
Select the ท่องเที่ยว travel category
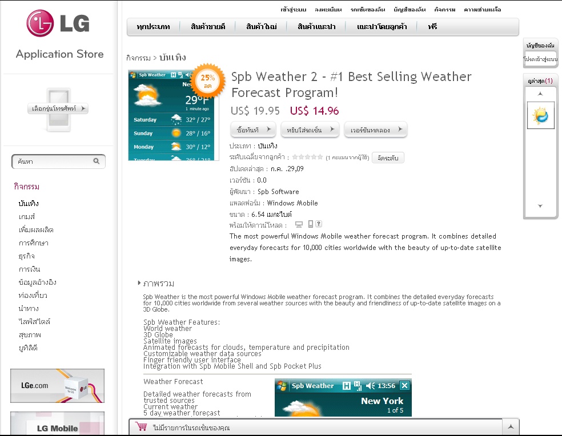coord(33,295)
